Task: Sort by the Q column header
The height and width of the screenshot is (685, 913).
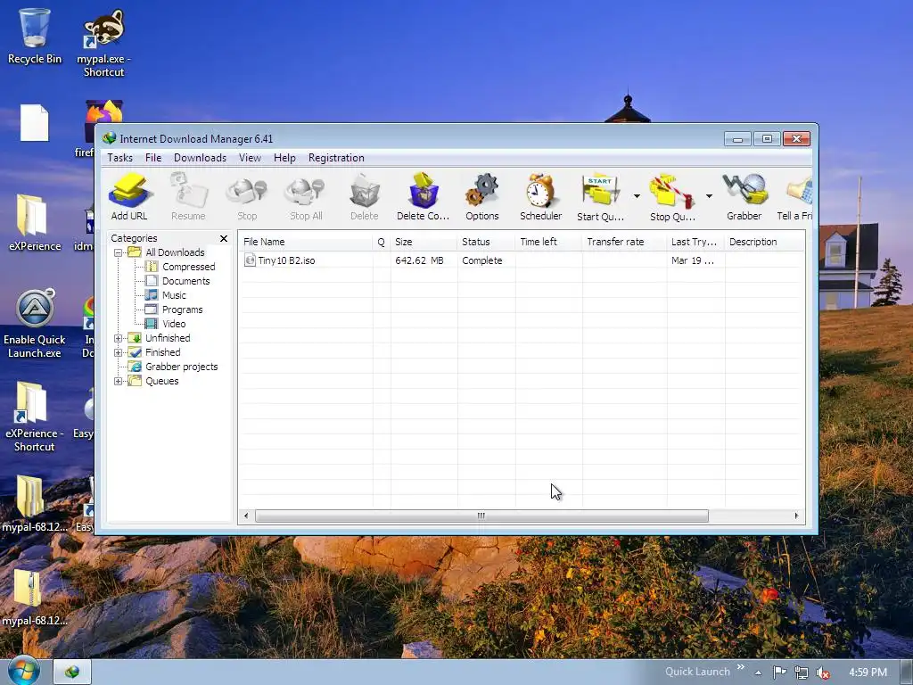Action: [x=382, y=242]
